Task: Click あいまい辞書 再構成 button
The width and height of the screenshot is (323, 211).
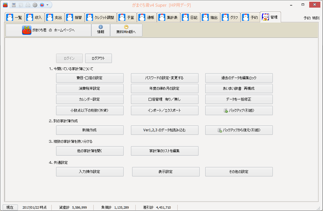Action: (x=239, y=89)
